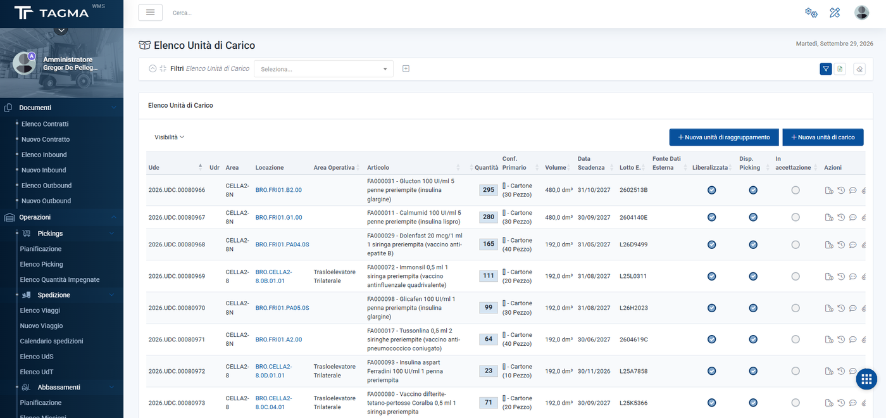The height and width of the screenshot is (418, 886).
Task: Click Nuova unità di raggruppamento button
Action: coord(724,137)
